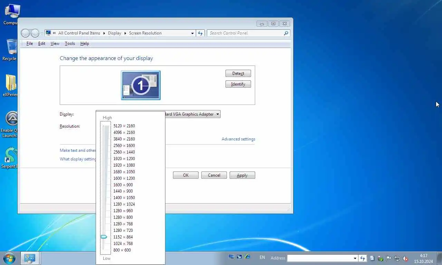Click the muted volume tray icon
Image resolution: width=442 pixels, height=265 pixels.
click(405, 258)
